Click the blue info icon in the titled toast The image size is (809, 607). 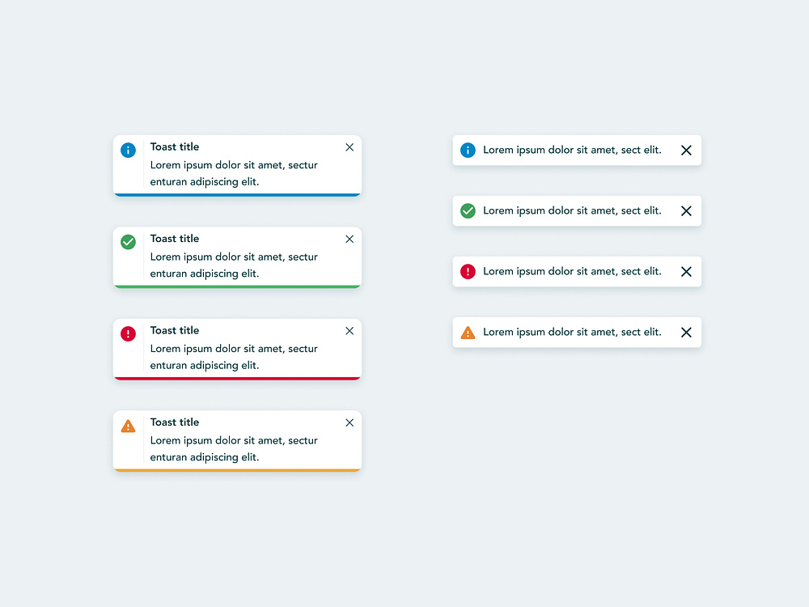[x=128, y=150]
